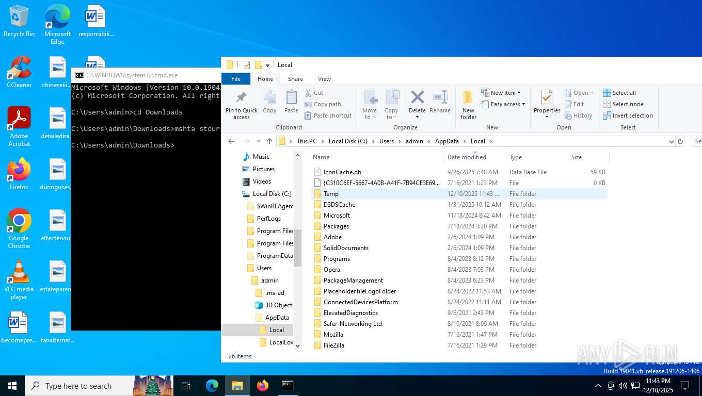The width and height of the screenshot is (702, 396).
Task: Expand address bar history dropdown
Action: [671, 141]
